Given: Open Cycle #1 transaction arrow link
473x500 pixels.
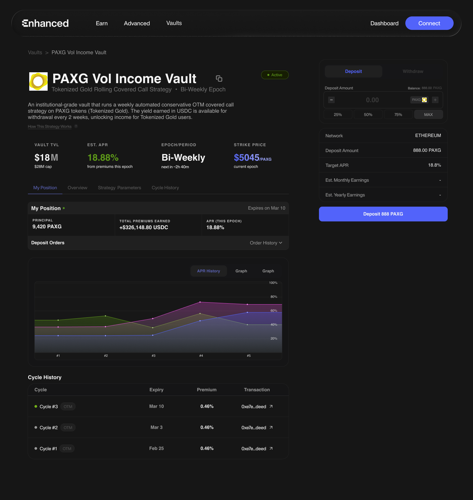Looking at the screenshot, I should click(x=271, y=448).
